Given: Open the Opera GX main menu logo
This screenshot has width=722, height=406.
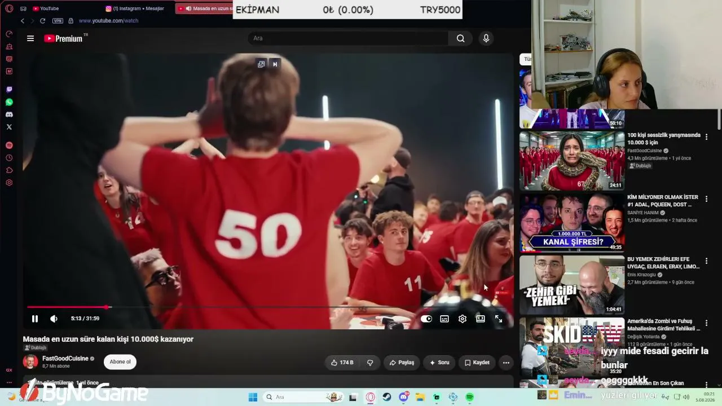Looking at the screenshot, I should point(9,8).
